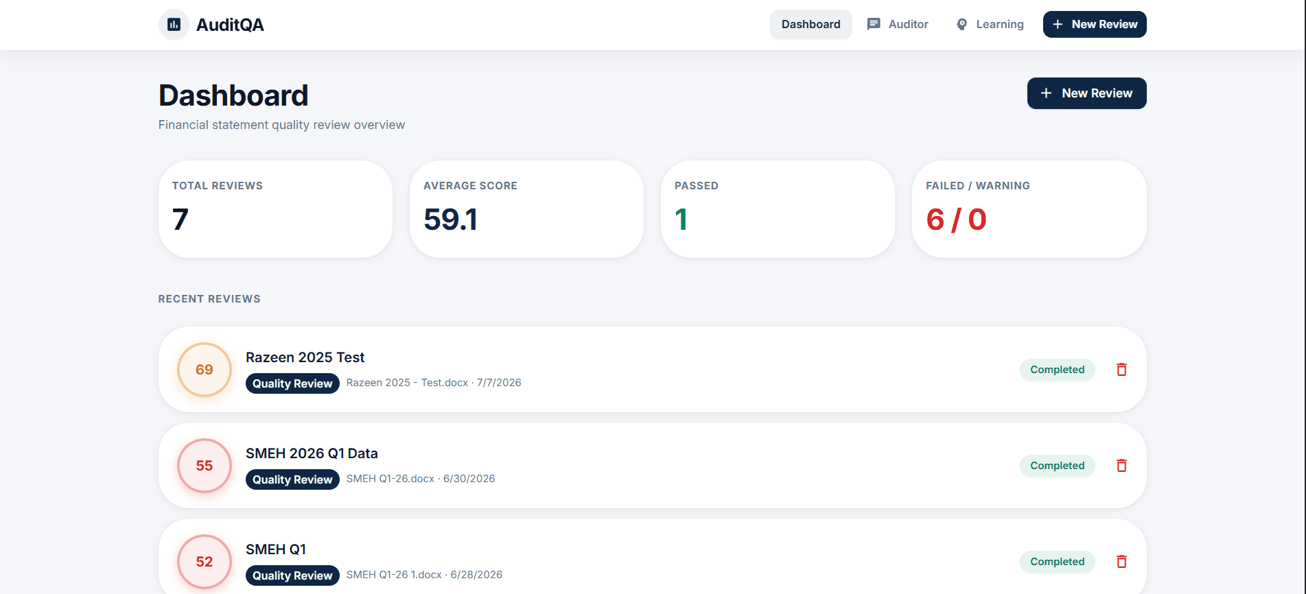The width and height of the screenshot is (1306, 594).
Task: Click the Passed count of 1
Action: pos(681,219)
